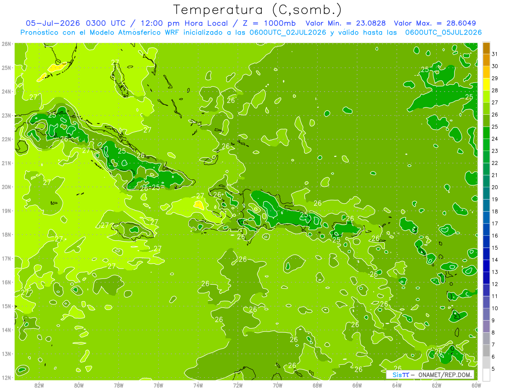Screen dimensions: 506x391
Task: Click the "13N" latitude axis label
Action: (6, 353)
